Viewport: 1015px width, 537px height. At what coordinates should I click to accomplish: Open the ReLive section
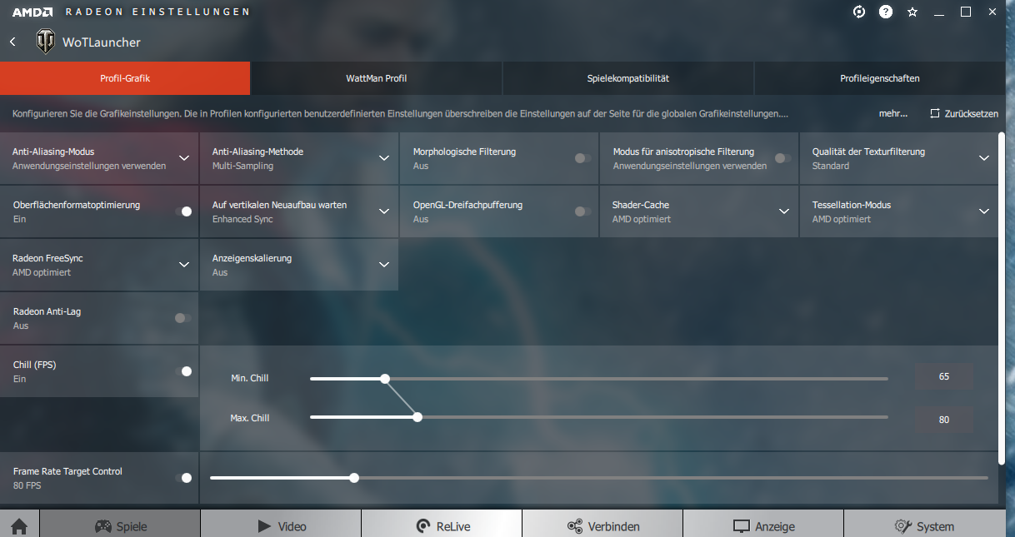tap(442, 524)
